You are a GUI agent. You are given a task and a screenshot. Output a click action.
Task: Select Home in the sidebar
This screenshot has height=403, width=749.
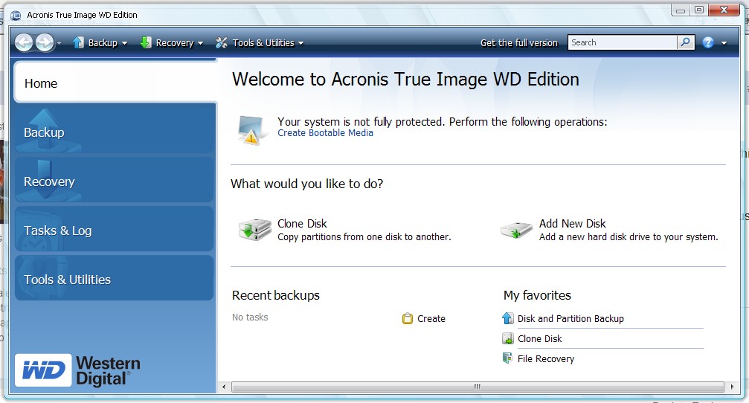(x=115, y=83)
